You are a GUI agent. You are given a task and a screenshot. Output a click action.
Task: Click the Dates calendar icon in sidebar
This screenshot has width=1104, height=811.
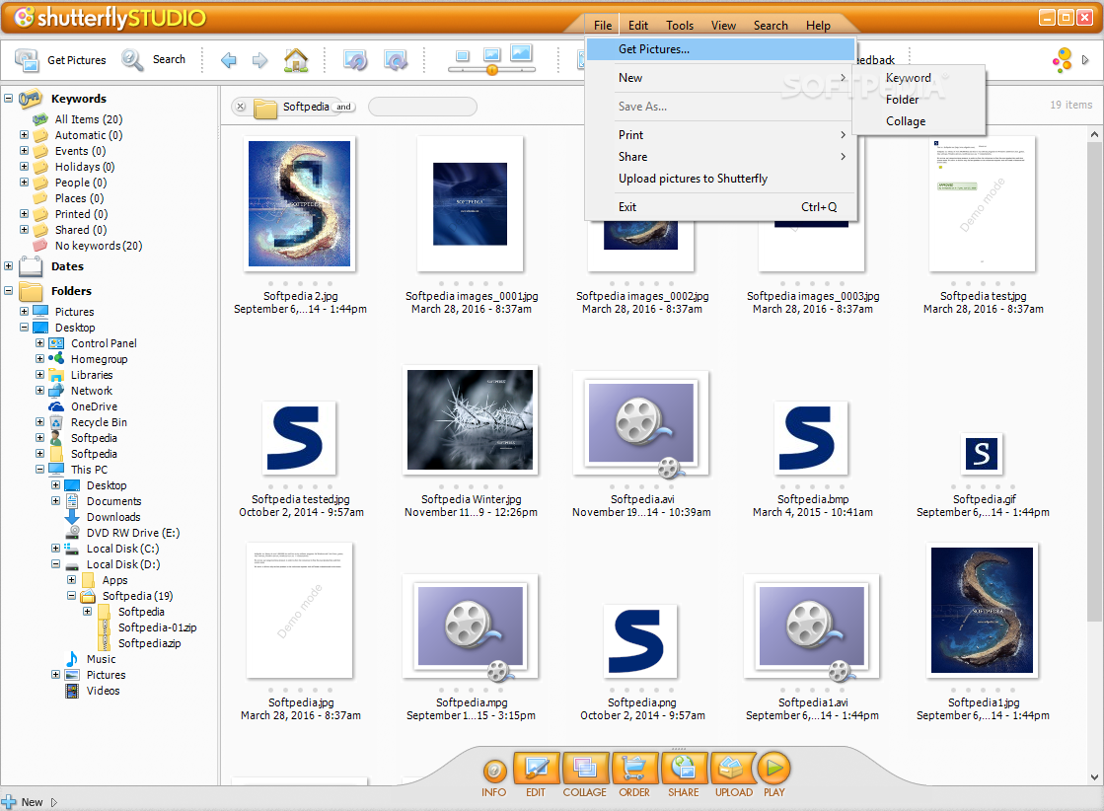(x=31, y=266)
